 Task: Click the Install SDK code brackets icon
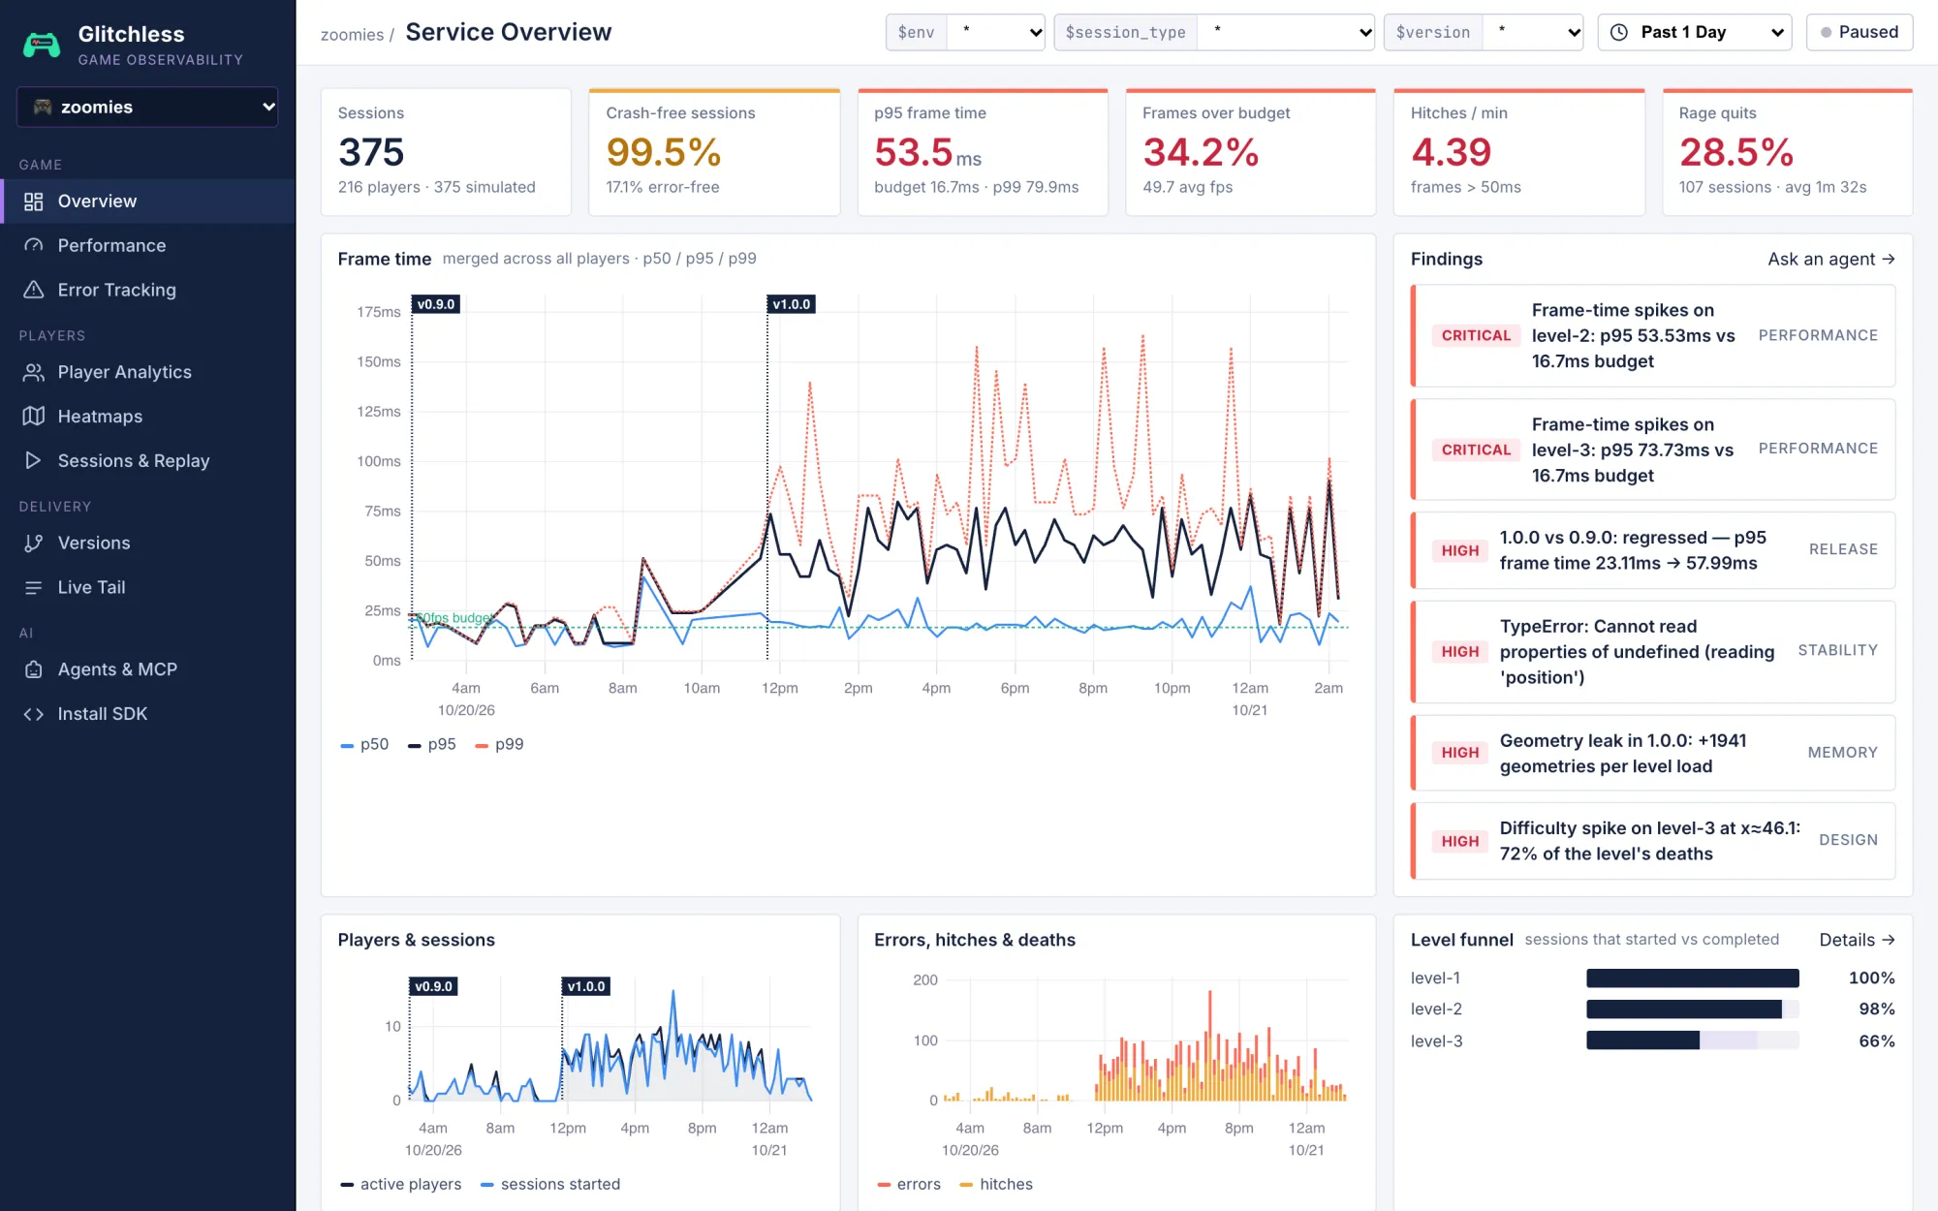click(34, 714)
